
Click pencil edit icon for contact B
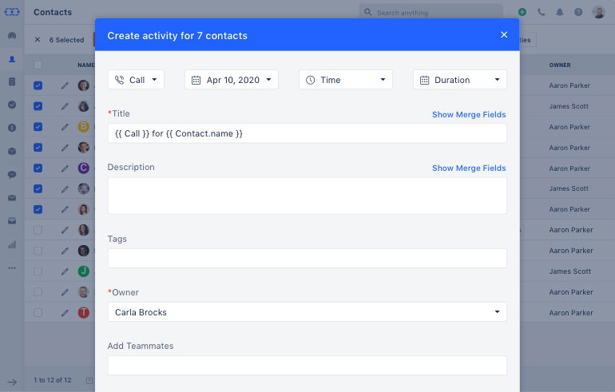point(65,127)
